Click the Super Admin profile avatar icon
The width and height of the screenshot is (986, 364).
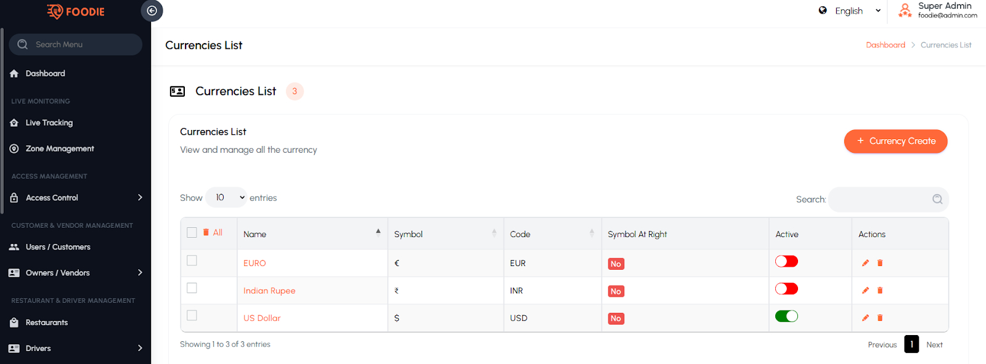(x=905, y=10)
